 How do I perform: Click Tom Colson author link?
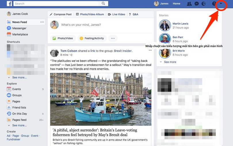click(69, 51)
